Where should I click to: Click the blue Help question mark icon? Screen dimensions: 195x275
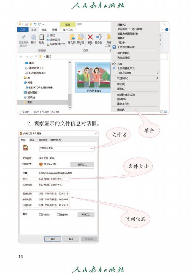tap(167, 30)
